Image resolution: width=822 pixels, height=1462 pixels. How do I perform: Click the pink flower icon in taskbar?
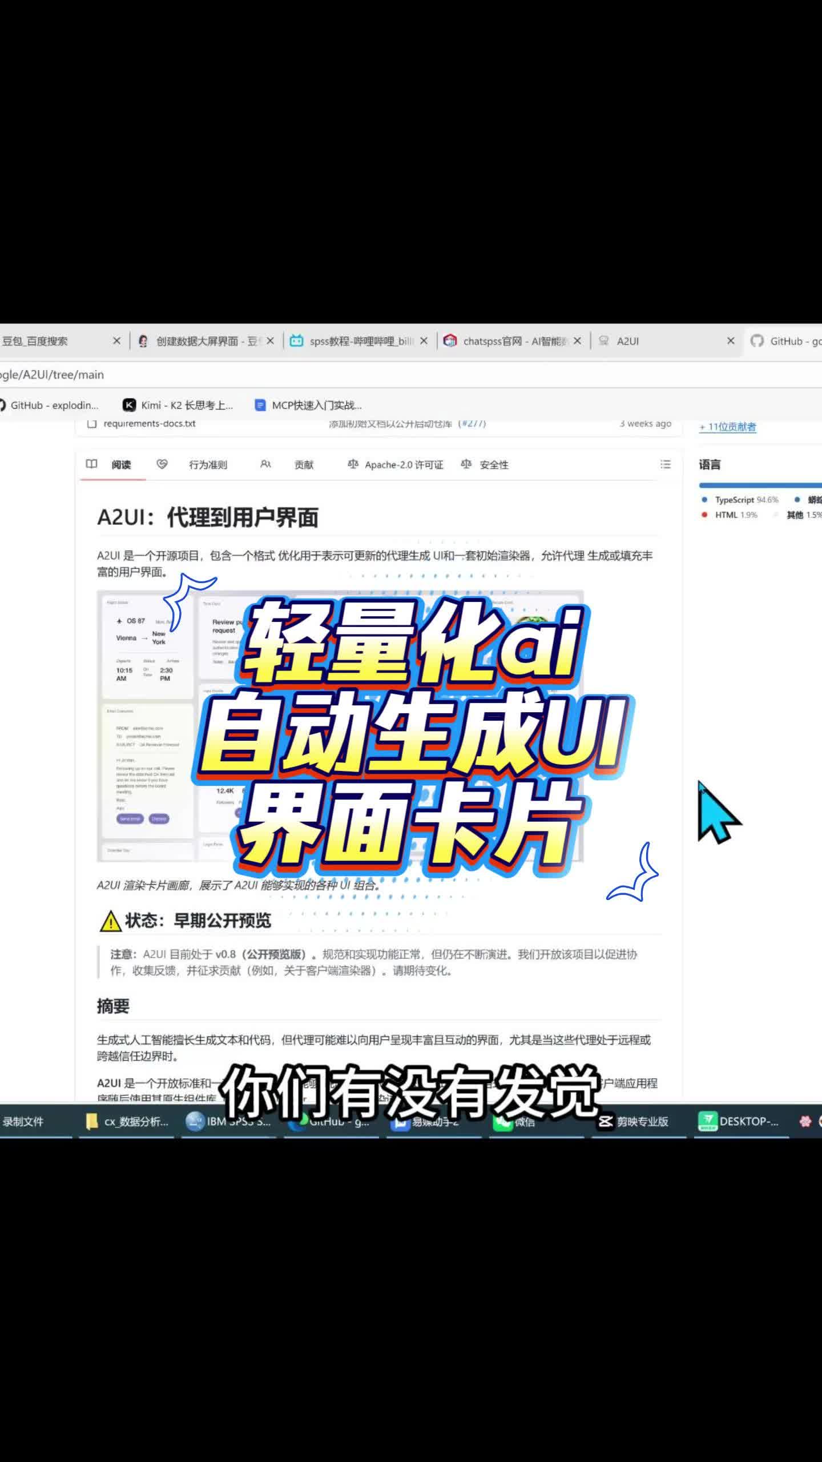tap(805, 1122)
